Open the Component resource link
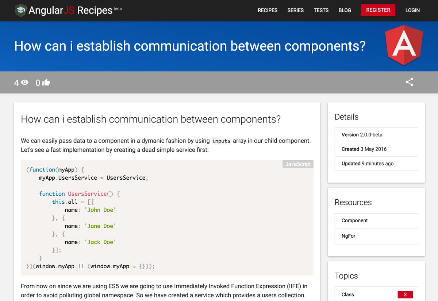Image resolution: width=438 pixels, height=301 pixels. (376, 221)
